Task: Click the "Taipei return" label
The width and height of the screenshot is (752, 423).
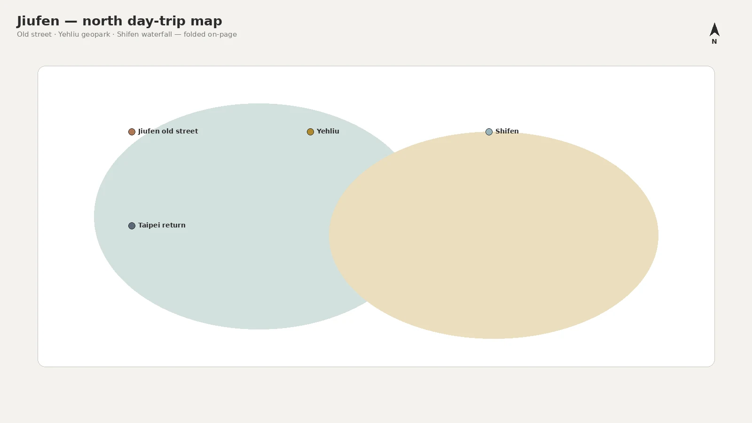Action: tap(162, 225)
